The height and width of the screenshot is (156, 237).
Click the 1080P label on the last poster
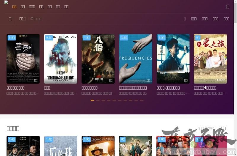pos(221,80)
